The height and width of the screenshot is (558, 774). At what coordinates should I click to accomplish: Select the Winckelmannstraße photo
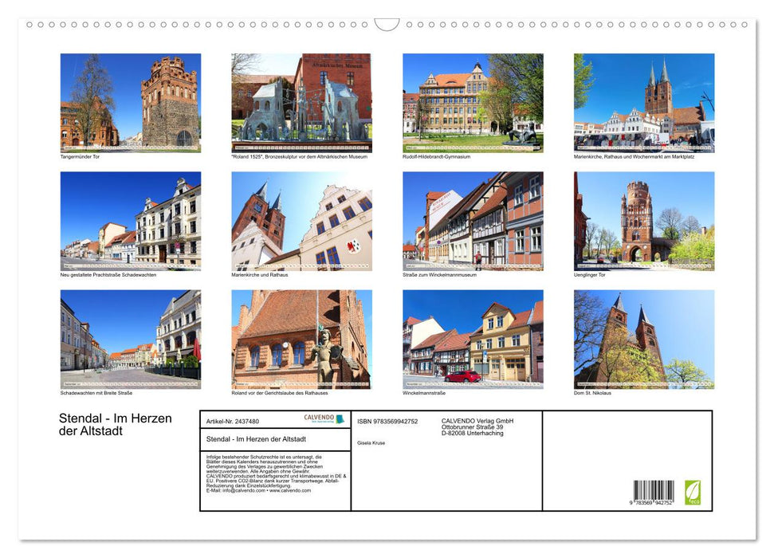[x=473, y=340]
